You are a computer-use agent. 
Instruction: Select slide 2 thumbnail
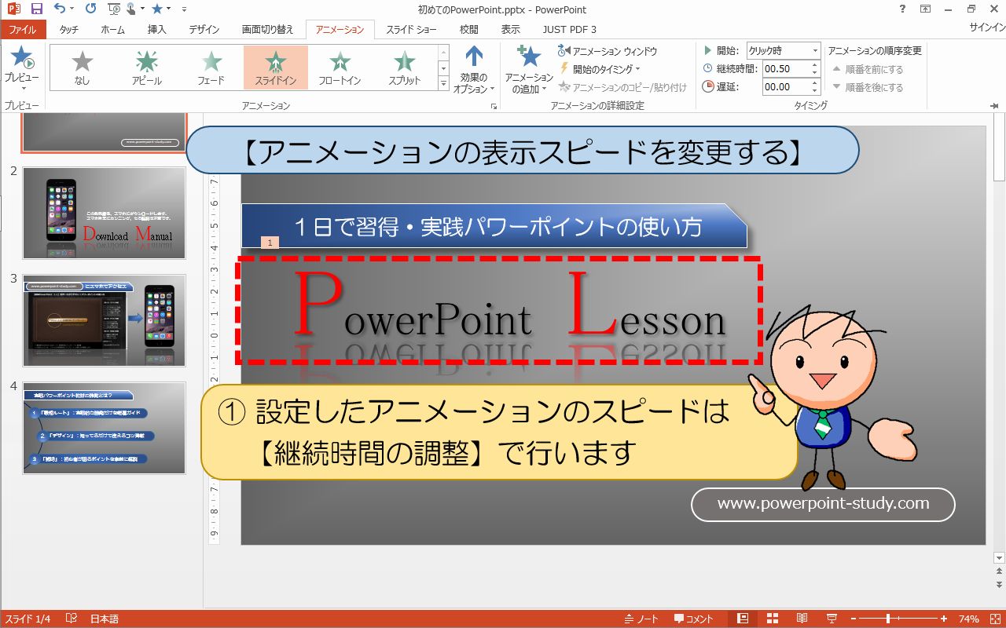(x=105, y=213)
